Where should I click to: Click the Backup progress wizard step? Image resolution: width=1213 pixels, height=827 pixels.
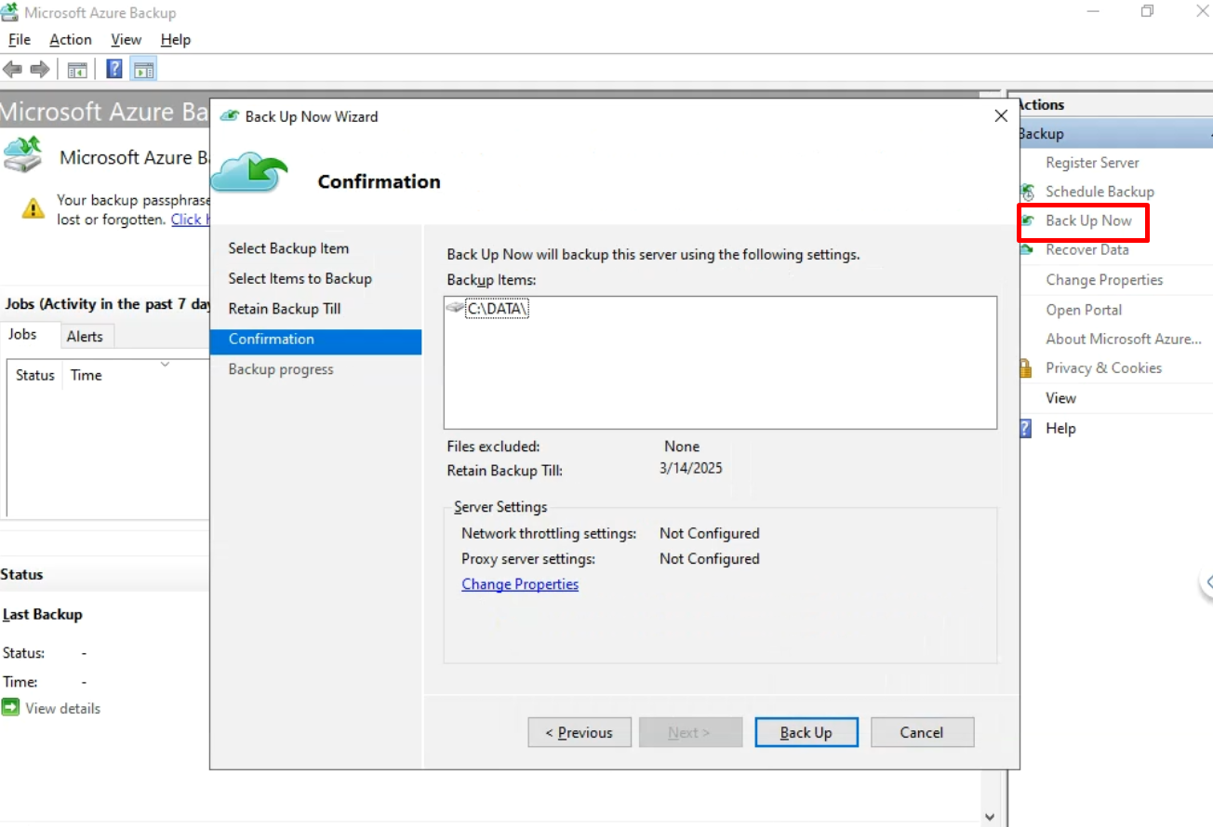[281, 369]
